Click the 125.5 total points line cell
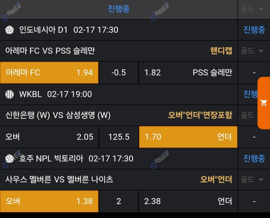 click(119, 137)
